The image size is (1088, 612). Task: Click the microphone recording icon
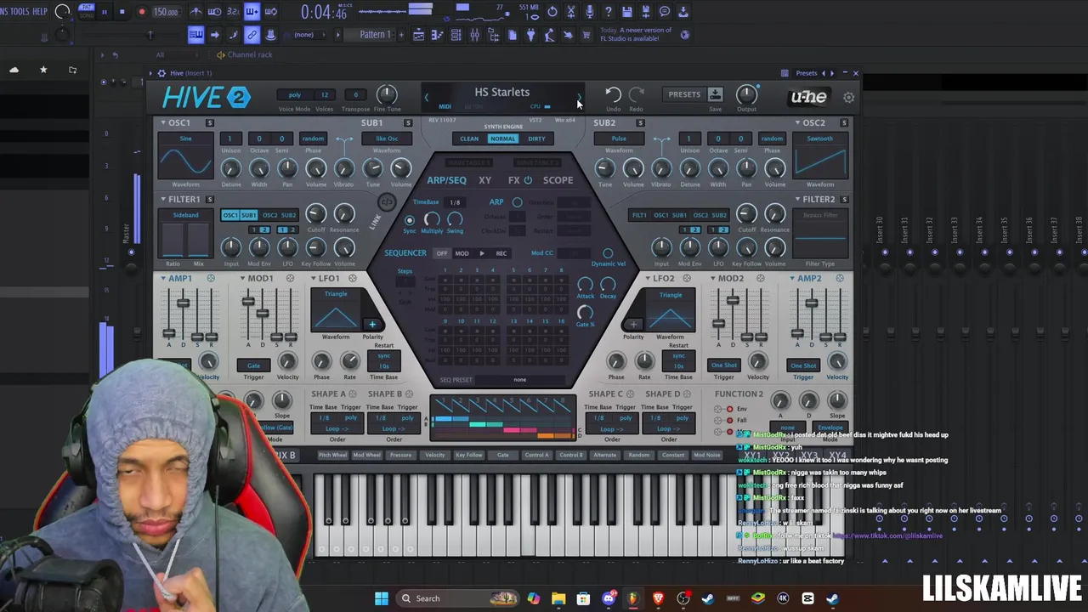(590, 12)
